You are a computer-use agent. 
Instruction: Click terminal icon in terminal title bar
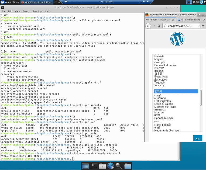point(3,7)
